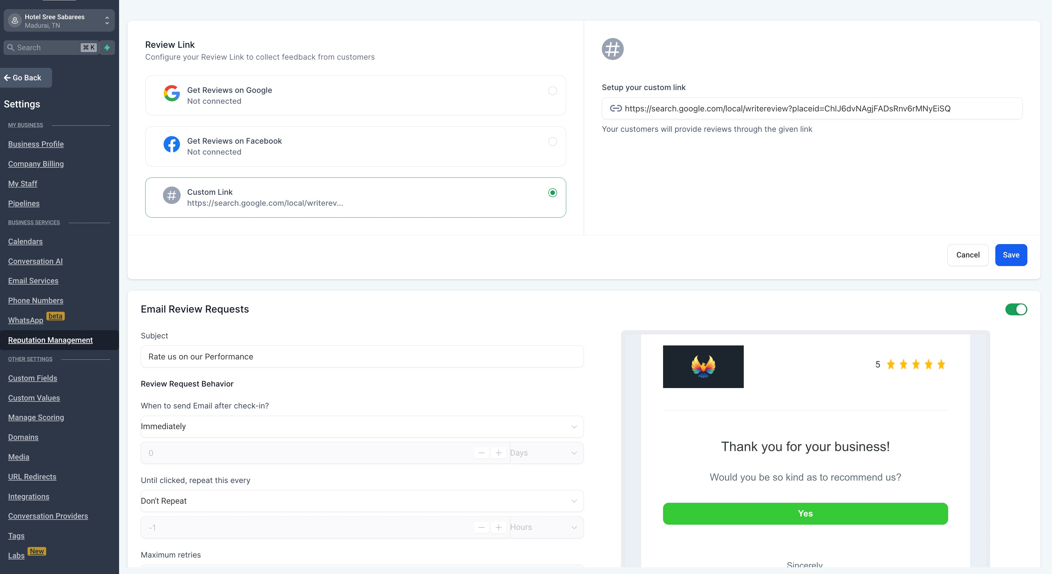
Task: Click the Custom Link hash icon
Action: [x=171, y=195]
